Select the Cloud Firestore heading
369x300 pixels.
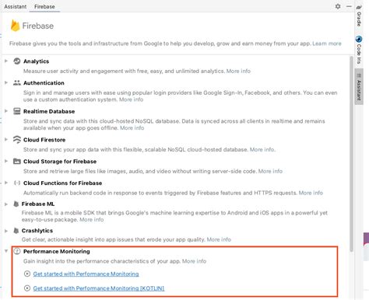tap(44, 140)
